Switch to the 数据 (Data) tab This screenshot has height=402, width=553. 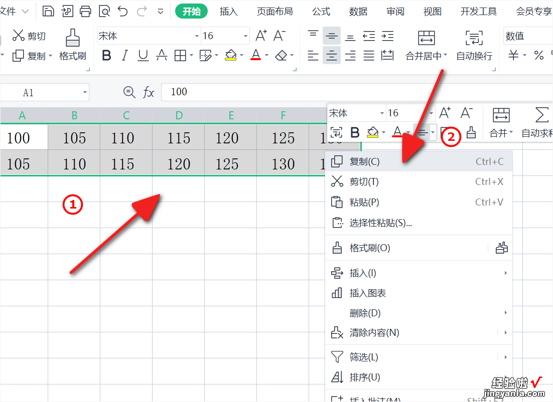tap(358, 12)
